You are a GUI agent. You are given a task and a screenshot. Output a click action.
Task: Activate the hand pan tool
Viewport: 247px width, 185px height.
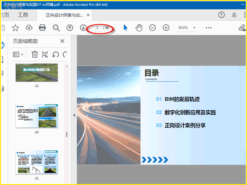[139, 28]
